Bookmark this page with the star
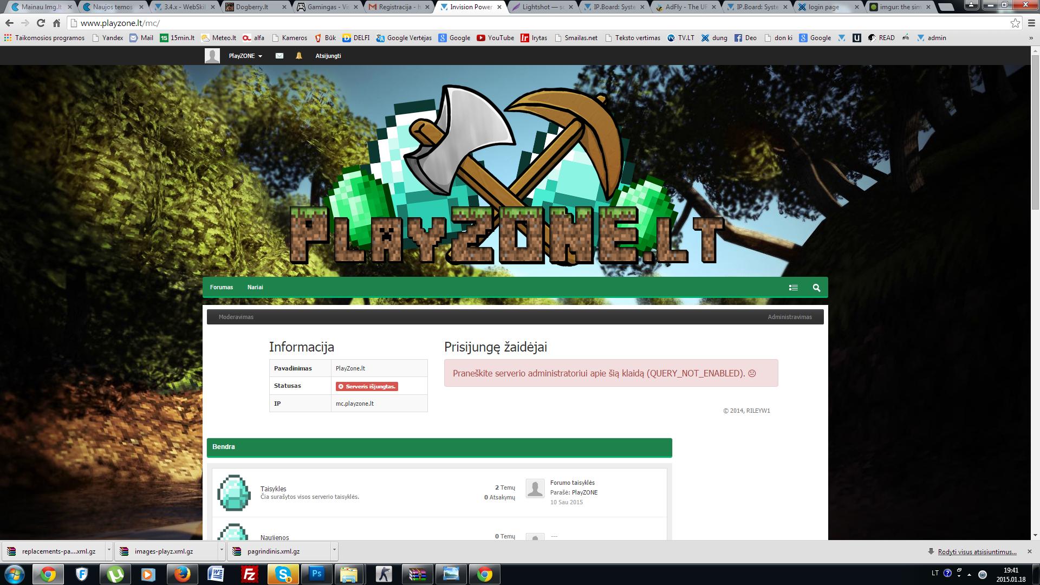This screenshot has width=1040, height=585. [1015, 23]
